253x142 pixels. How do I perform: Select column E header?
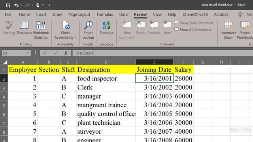(x=154, y=62)
